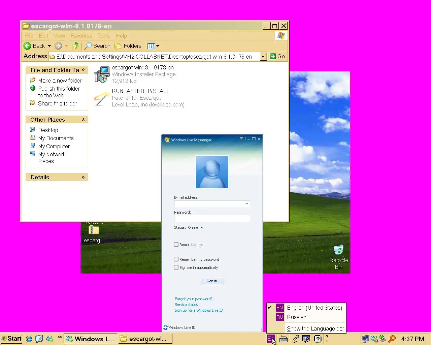Viewport: 431px width, 345px height.
Task: Select Russian input language
Action: coord(306,317)
